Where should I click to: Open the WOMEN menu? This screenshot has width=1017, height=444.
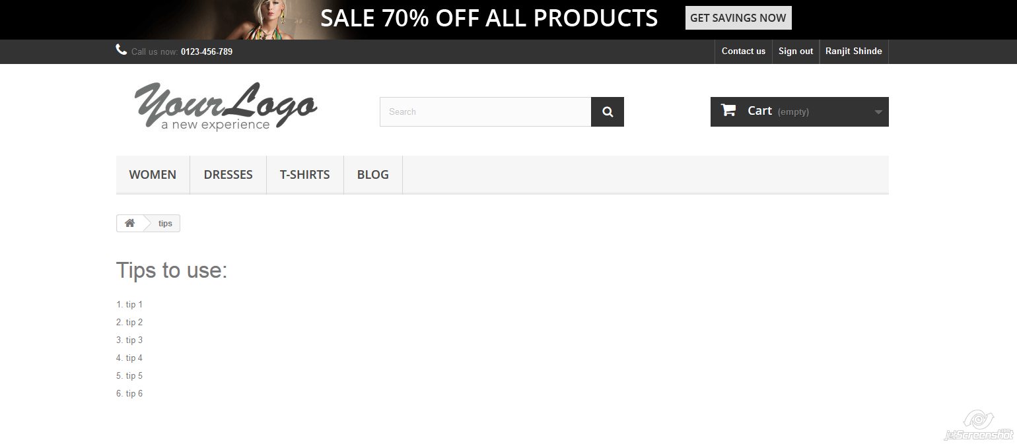153,175
